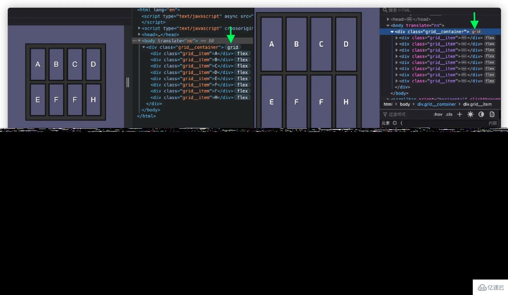Select the div.grid__container breadcrumb

(x=436, y=104)
